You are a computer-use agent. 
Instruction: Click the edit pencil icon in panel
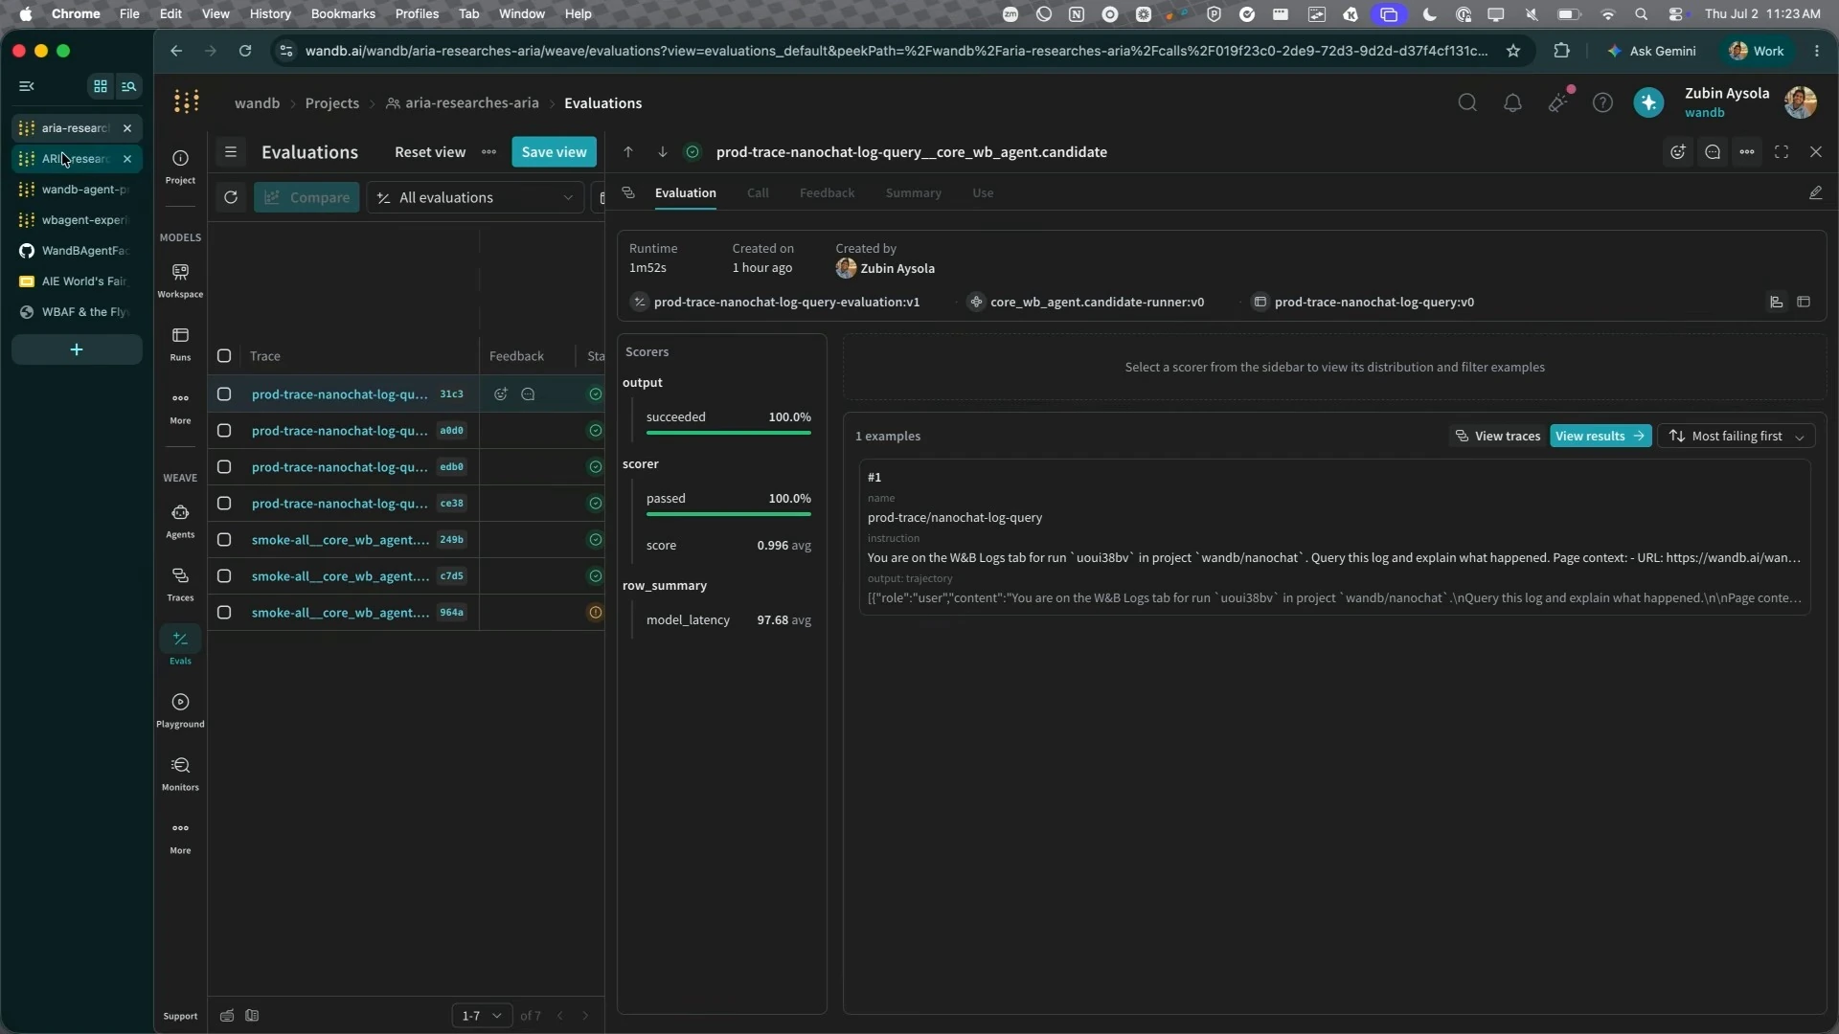[1815, 192]
